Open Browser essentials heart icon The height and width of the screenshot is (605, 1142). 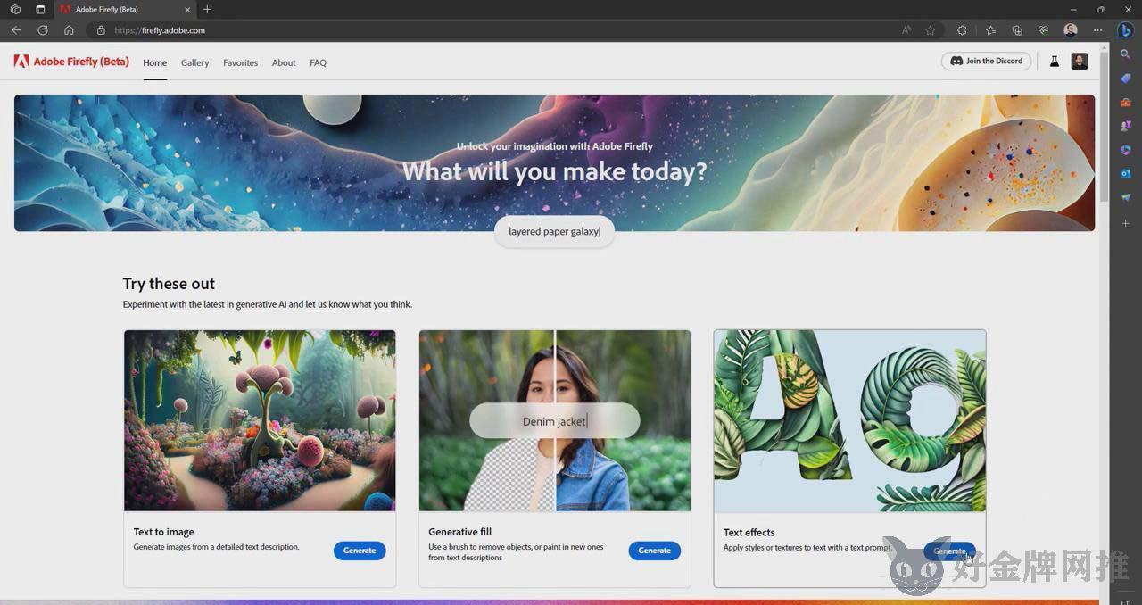click(1043, 30)
